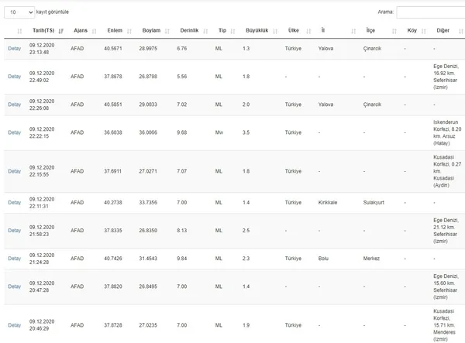Image resolution: width=465 pixels, height=343 pixels.
Task: Click the Köy column sort icon
Action: point(423,31)
